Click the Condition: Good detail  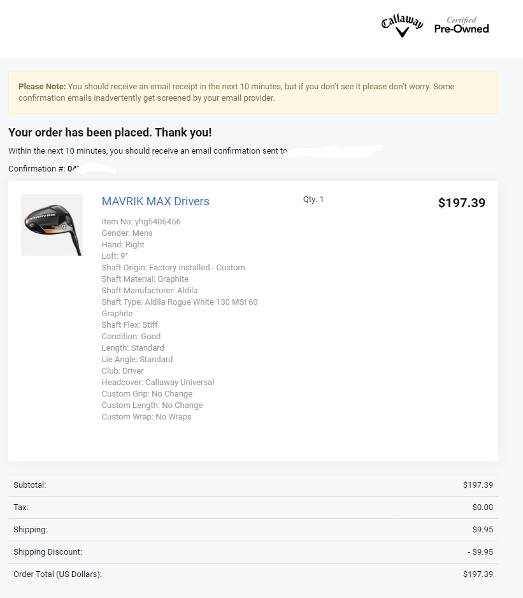(131, 337)
